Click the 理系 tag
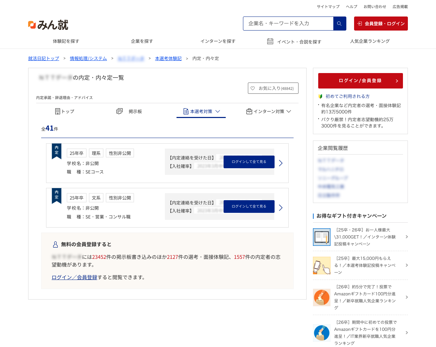 pyautogui.click(x=96, y=153)
